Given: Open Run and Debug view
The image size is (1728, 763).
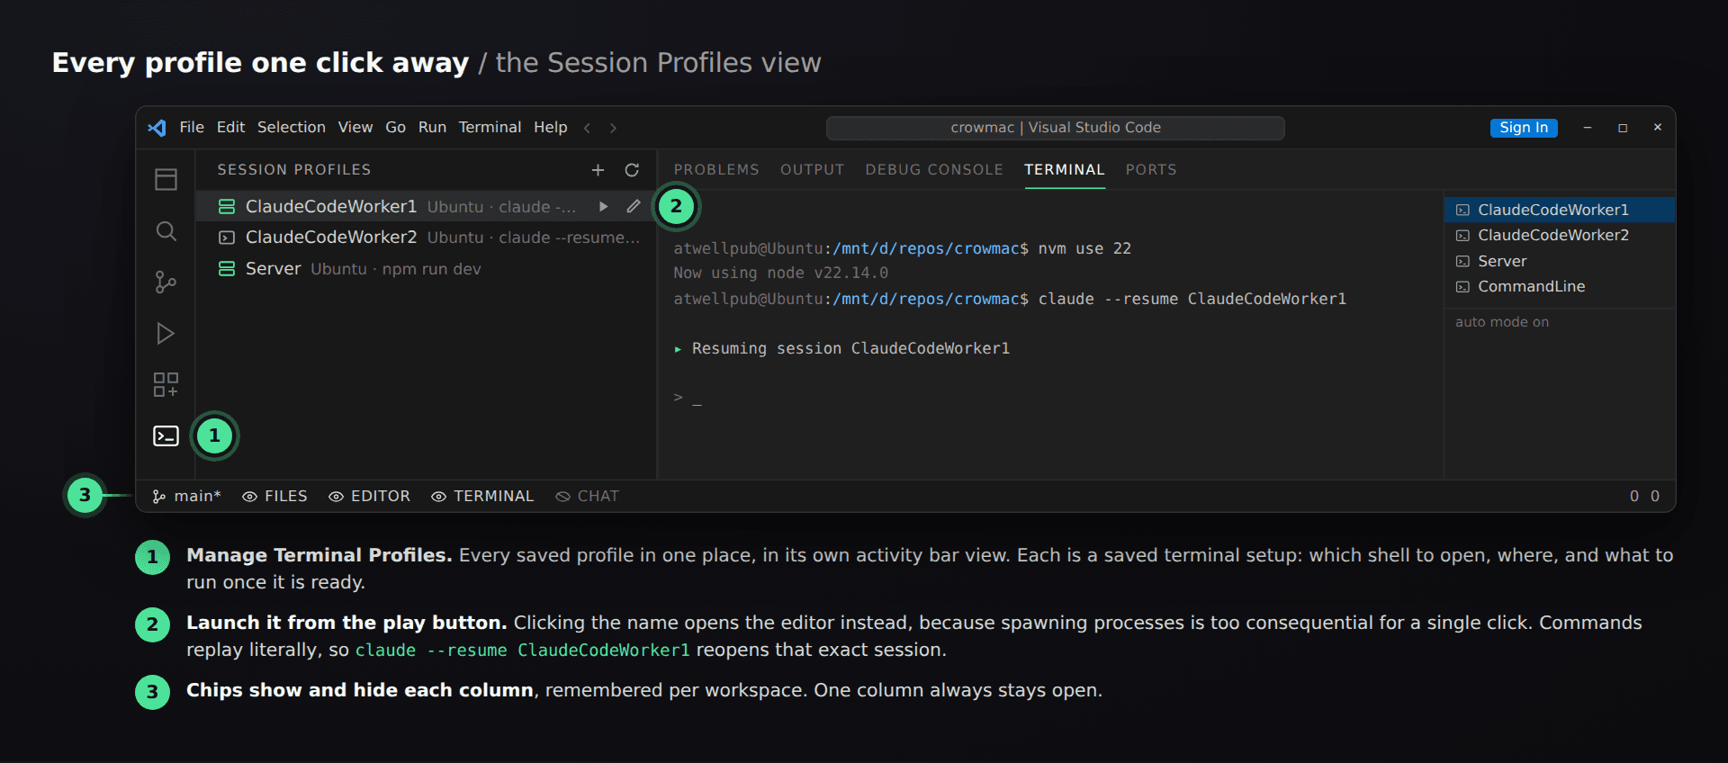Looking at the screenshot, I should click(x=166, y=334).
